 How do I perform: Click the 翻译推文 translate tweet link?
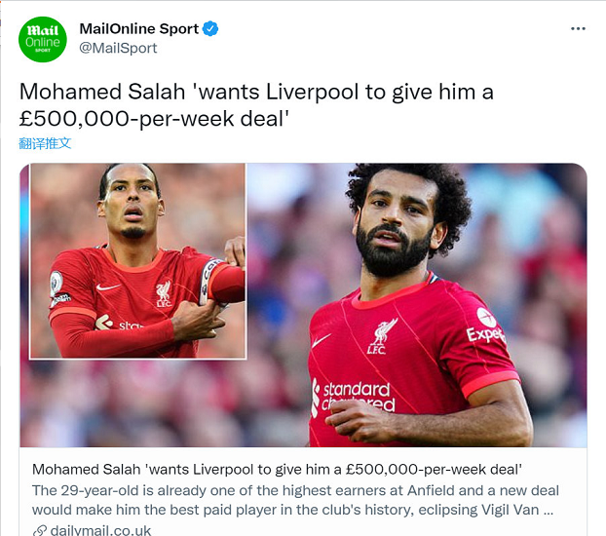tap(45, 143)
